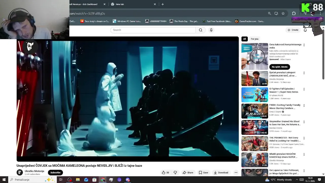
Task: Open G-Fighters Full Episodes thumbnail
Action: coord(255,95)
